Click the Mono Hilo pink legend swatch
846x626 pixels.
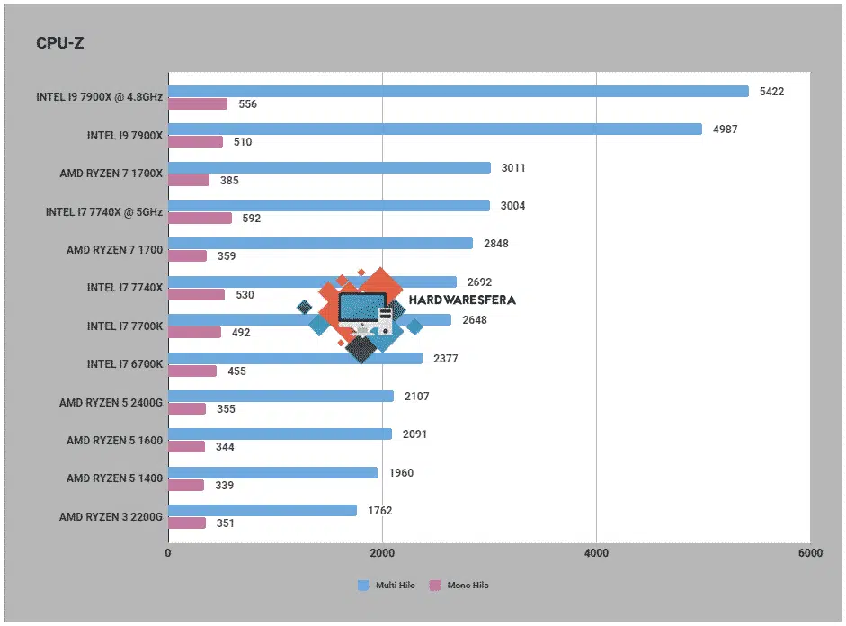[x=435, y=585]
